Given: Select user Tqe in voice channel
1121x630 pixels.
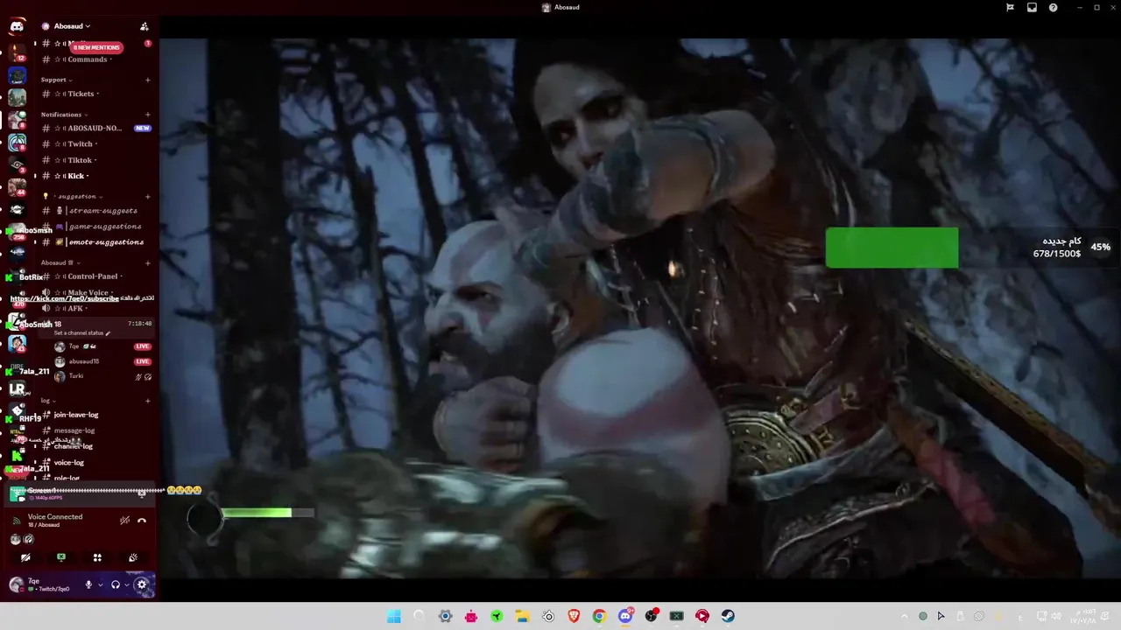Looking at the screenshot, I should pyautogui.click(x=103, y=346).
